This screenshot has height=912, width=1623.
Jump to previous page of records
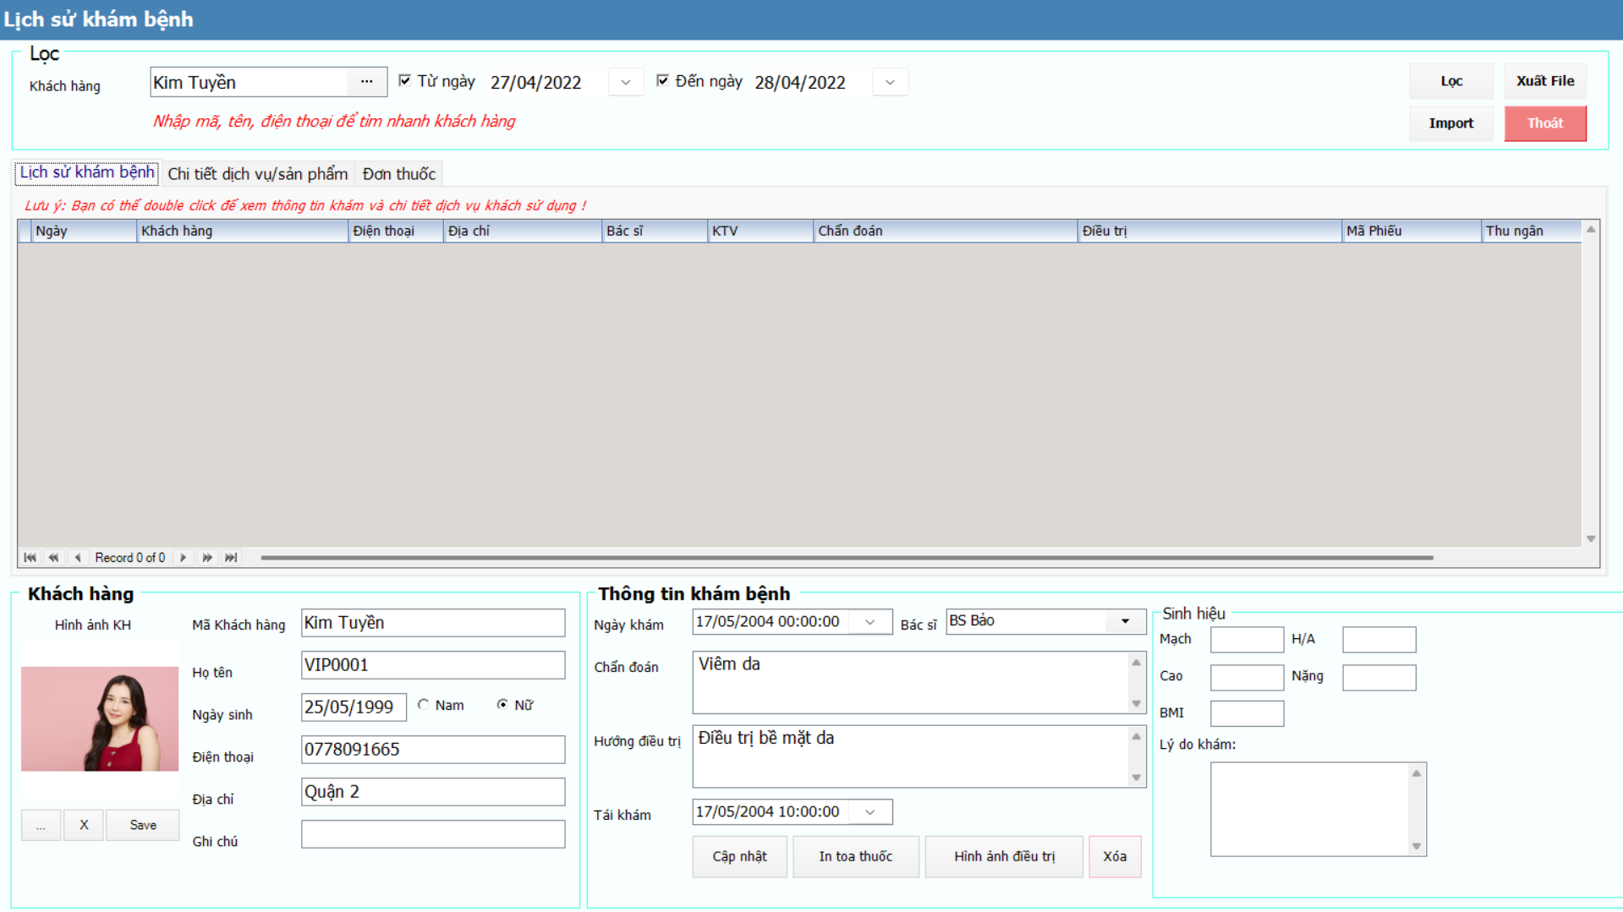point(54,558)
